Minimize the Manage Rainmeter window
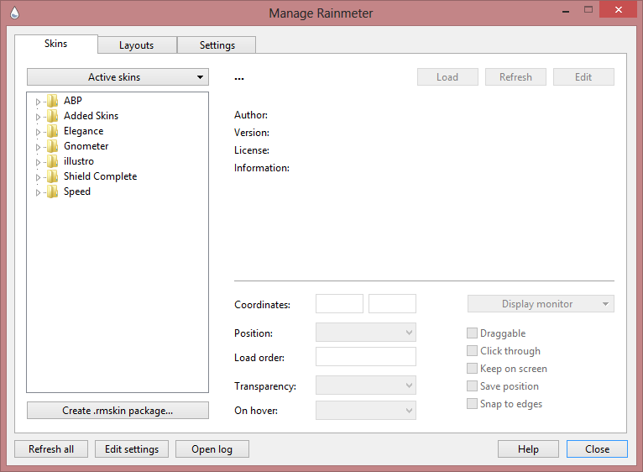This screenshot has height=472, width=643. [x=566, y=11]
